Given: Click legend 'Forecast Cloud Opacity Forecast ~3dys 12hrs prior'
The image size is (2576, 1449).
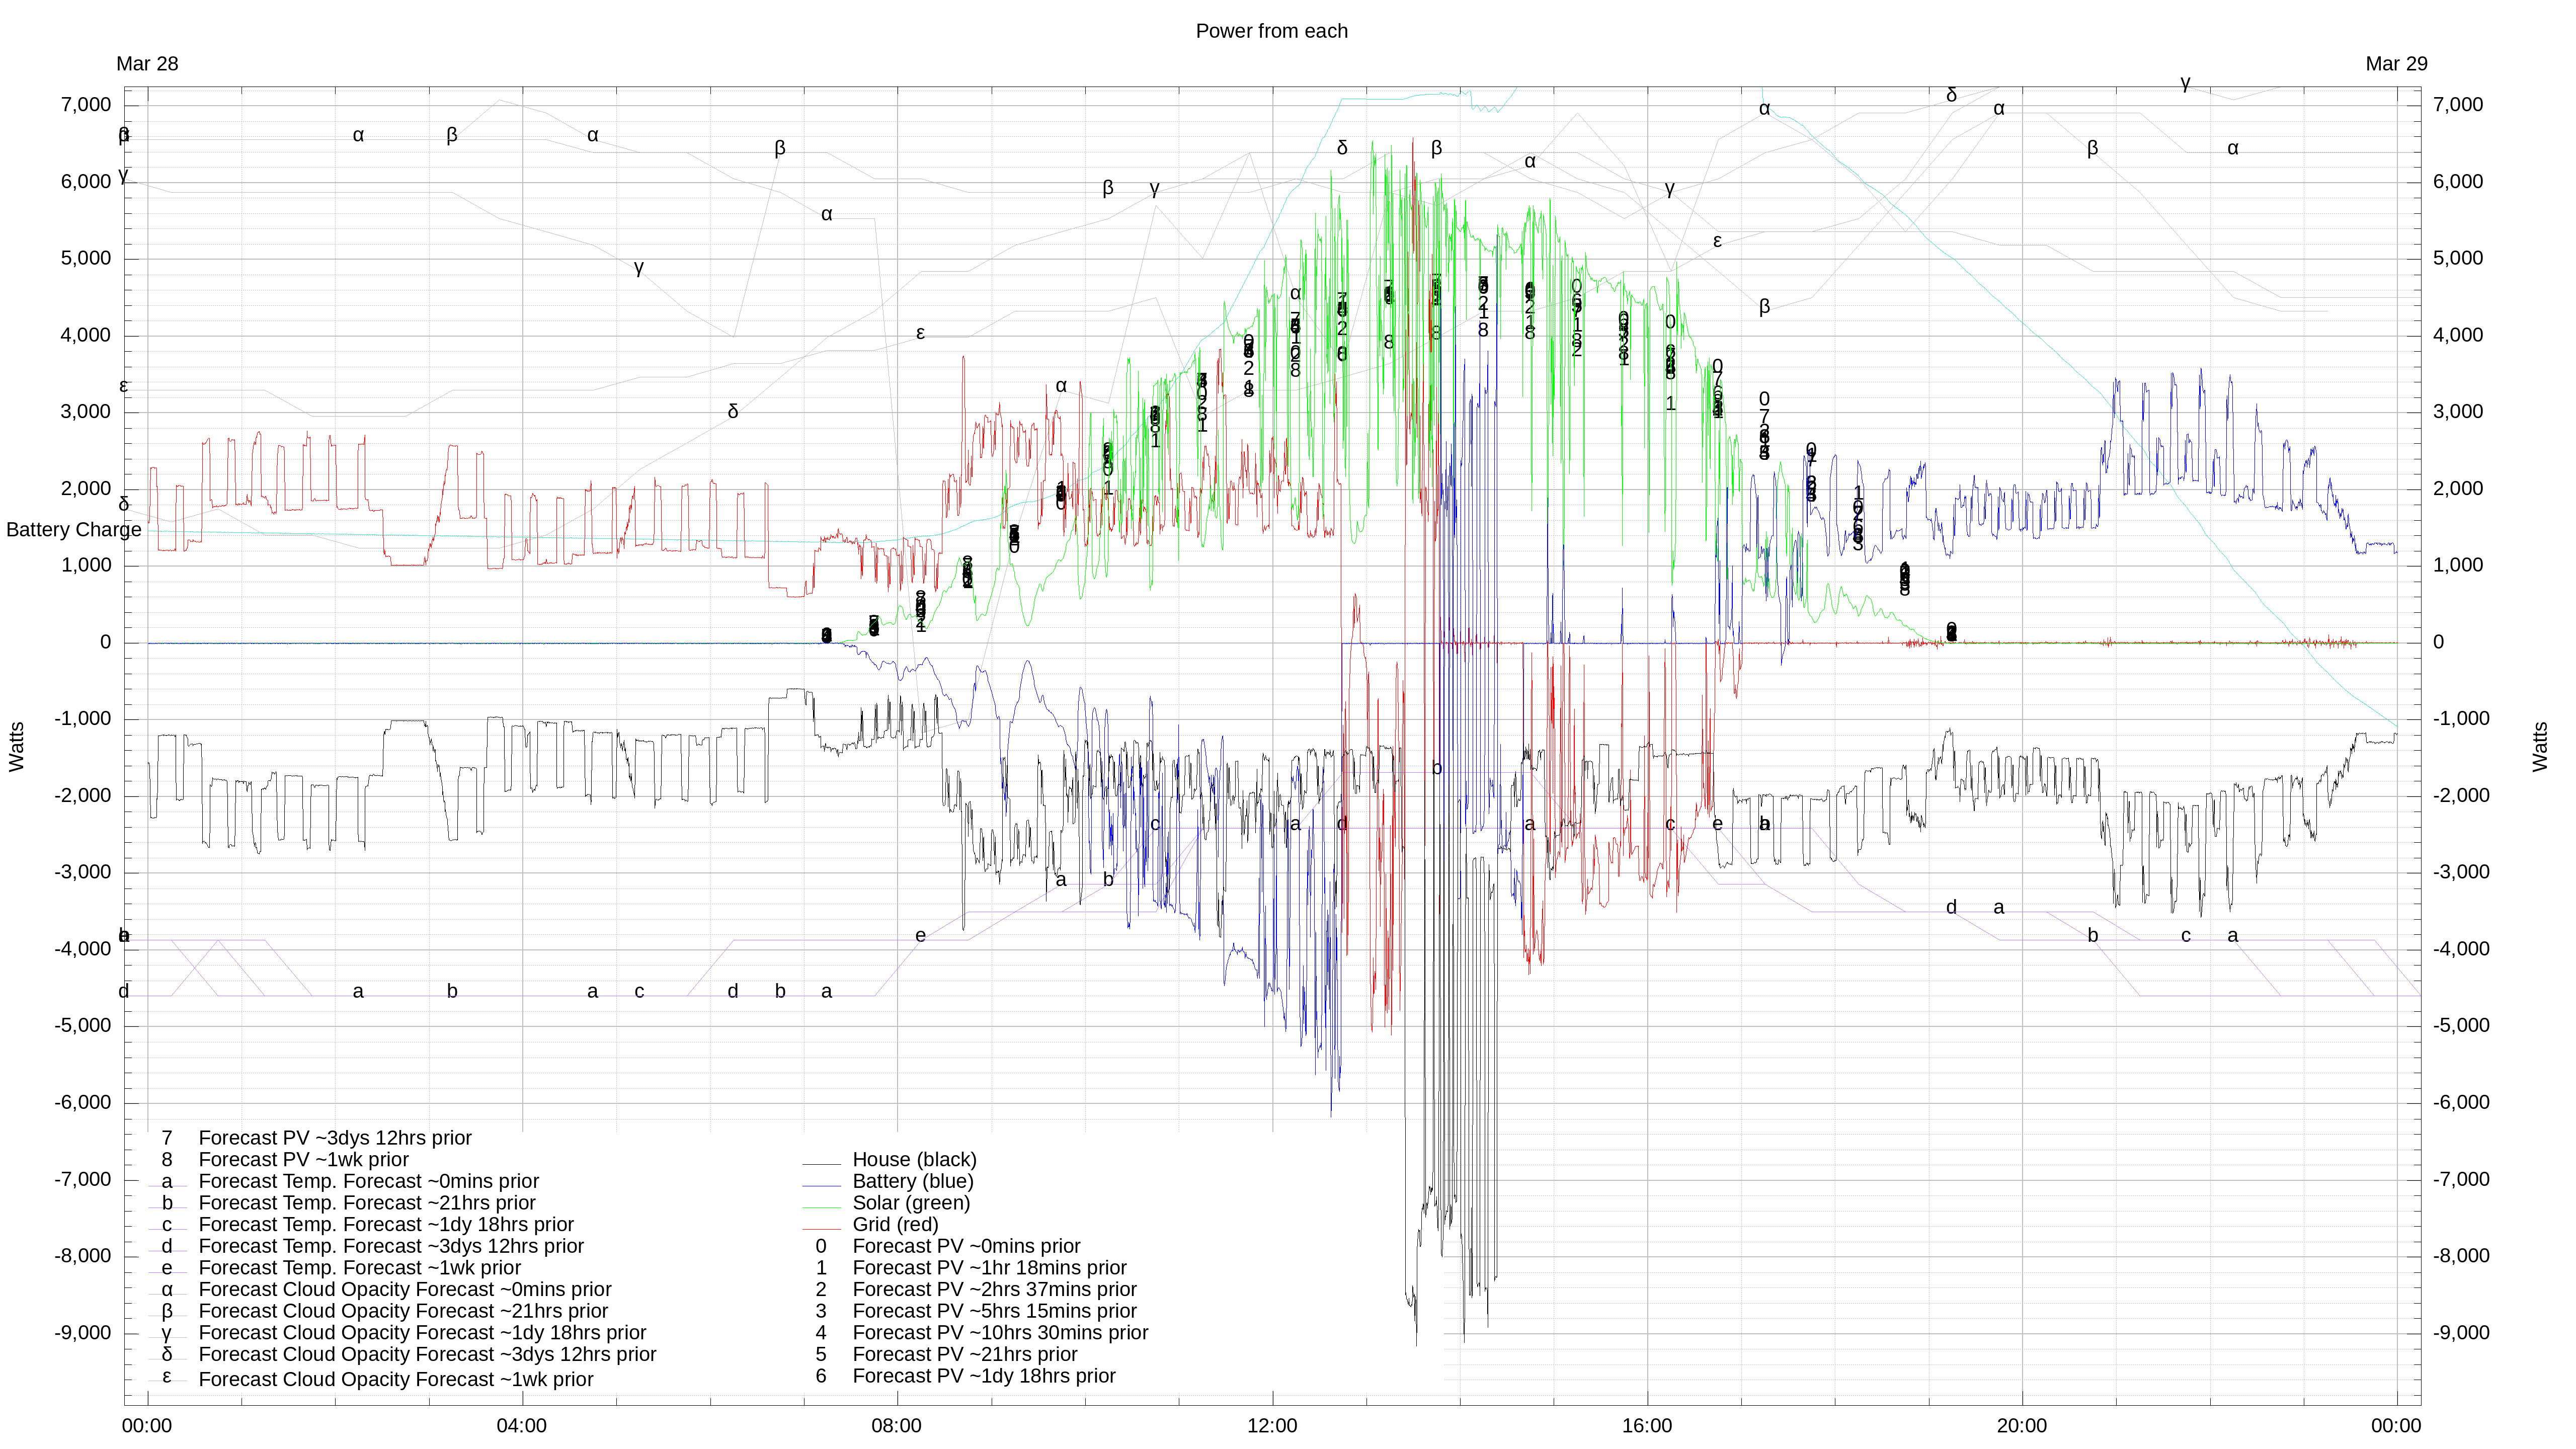Looking at the screenshot, I should coord(427,1354).
